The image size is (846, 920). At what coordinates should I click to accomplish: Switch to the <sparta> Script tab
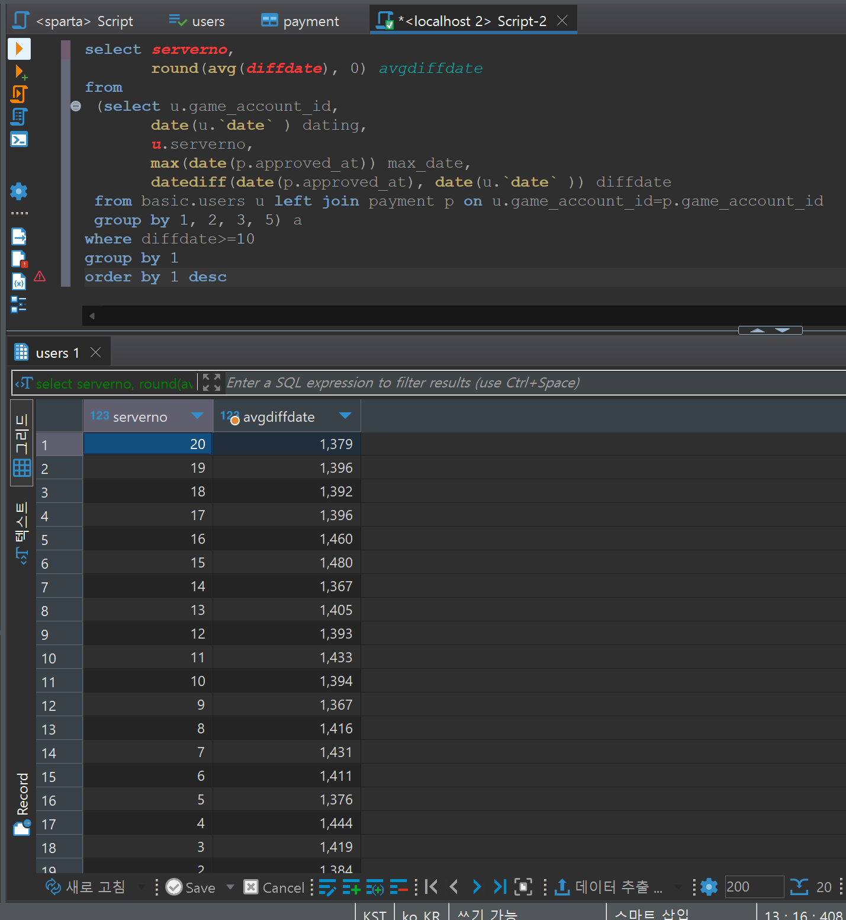73,21
